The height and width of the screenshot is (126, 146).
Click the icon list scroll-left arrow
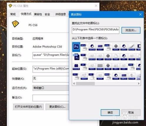pos(74,84)
